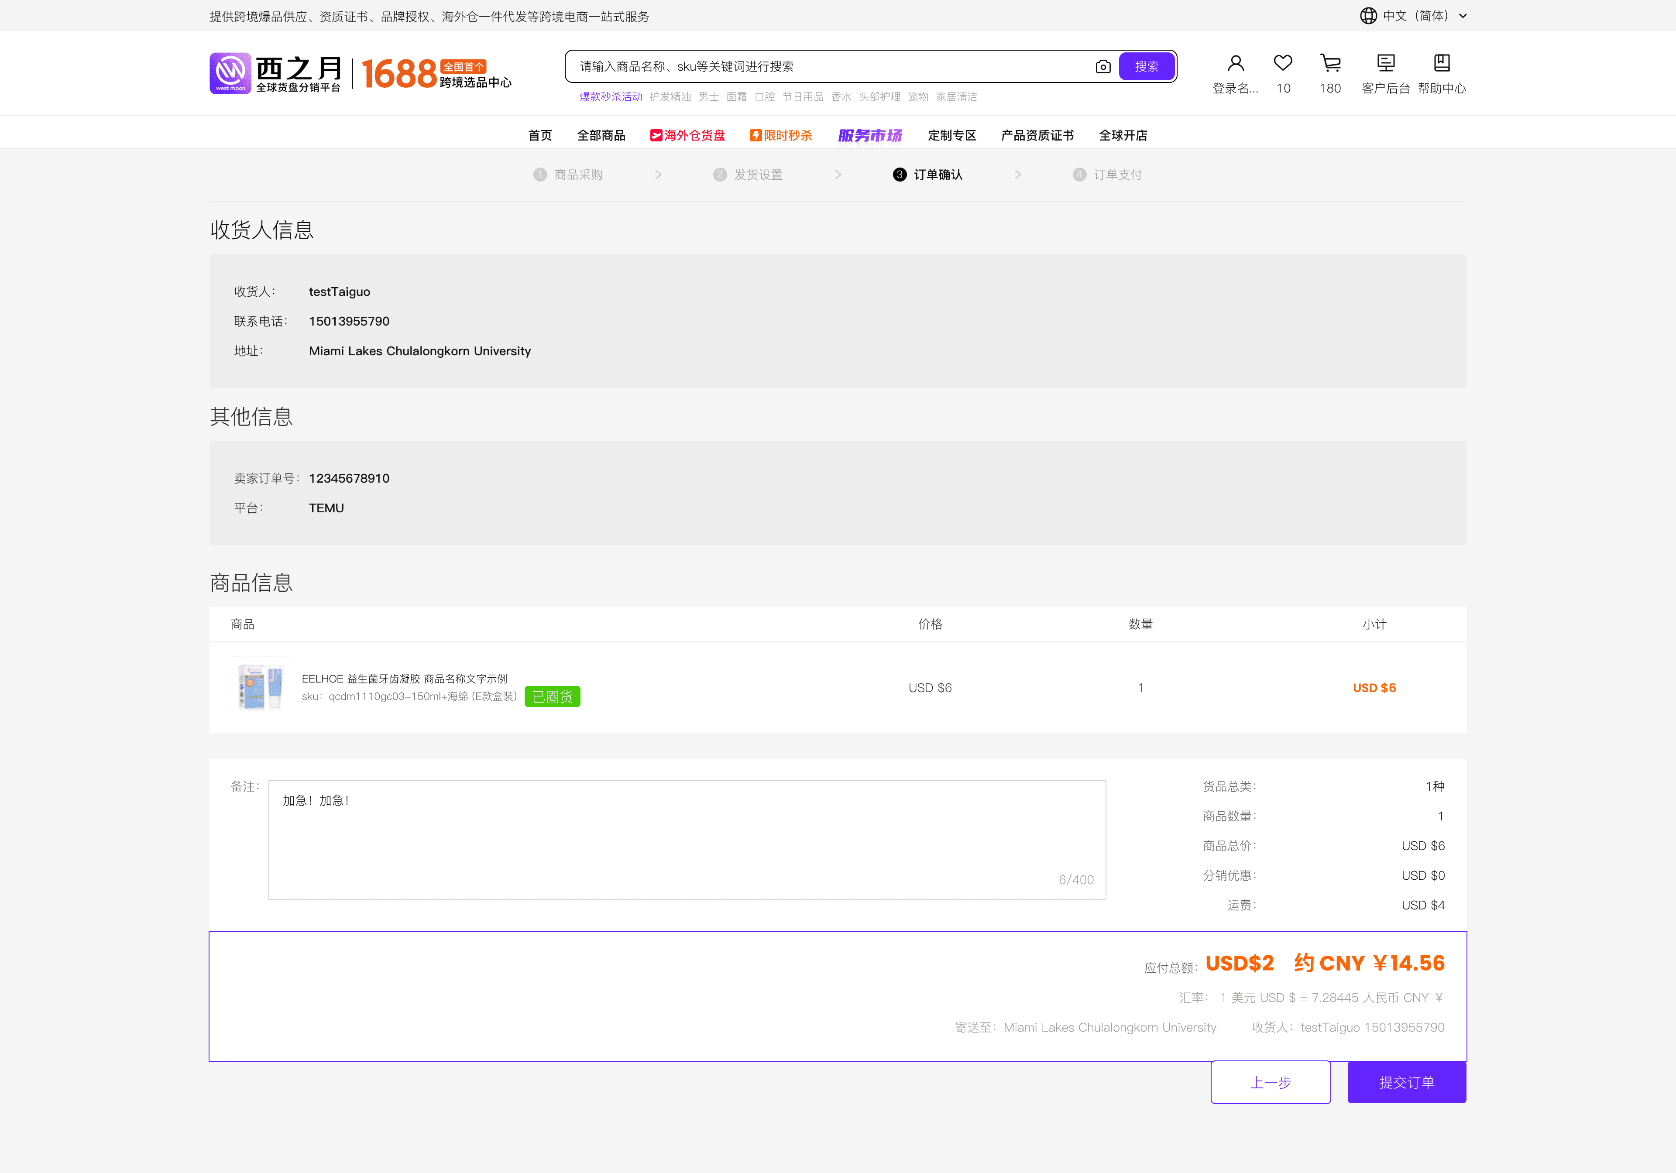The width and height of the screenshot is (1676, 1173).
Task: Open shopping cart icon with 180
Action: click(1330, 64)
